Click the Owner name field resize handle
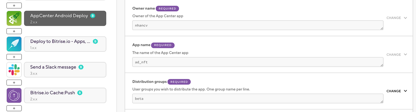The height and width of the screenshot is (112, 416). (x=382, y=28)
